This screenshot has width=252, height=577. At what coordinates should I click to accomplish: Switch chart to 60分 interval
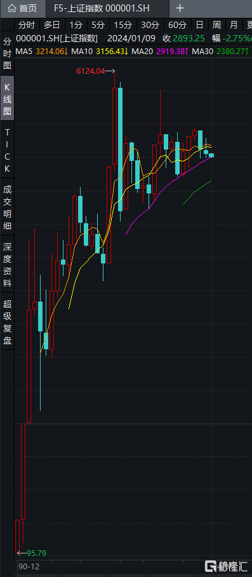[178, 25]
